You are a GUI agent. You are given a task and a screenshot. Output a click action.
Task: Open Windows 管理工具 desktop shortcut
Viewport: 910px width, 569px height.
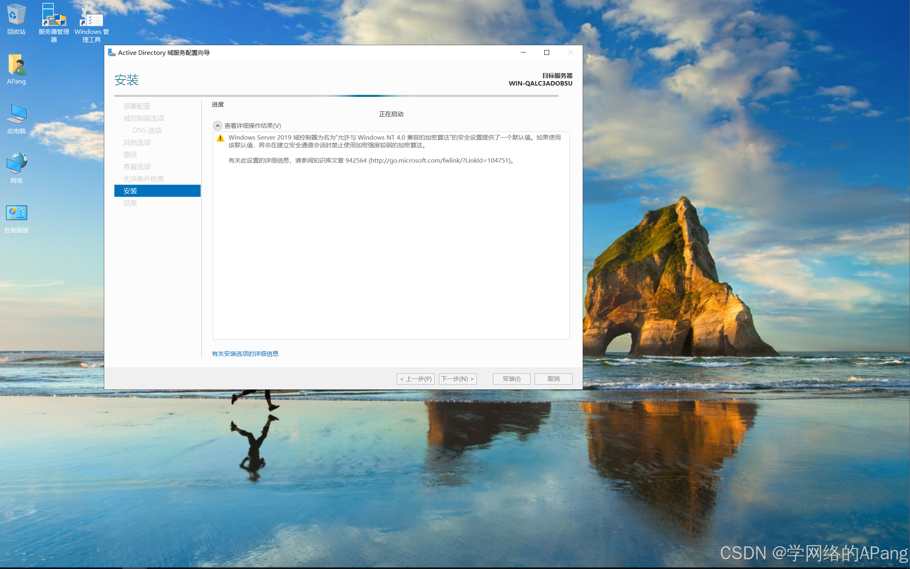91,16
